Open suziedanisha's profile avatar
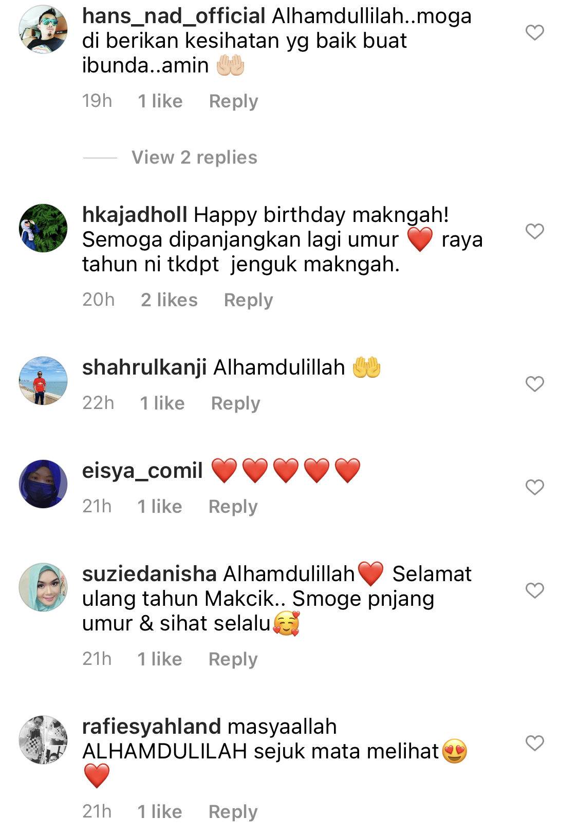 coord(43,587)
